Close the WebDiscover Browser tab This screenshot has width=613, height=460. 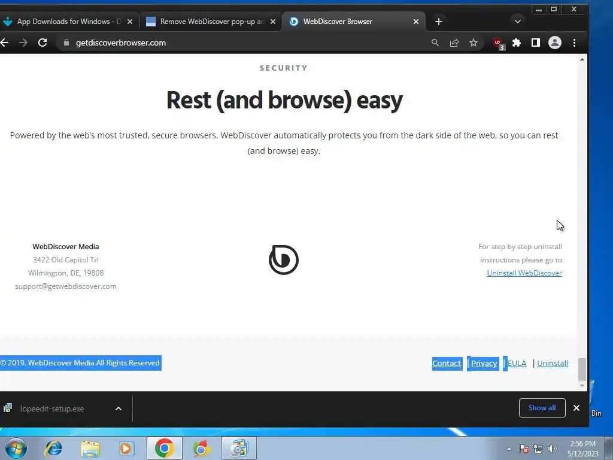(416, 22)
